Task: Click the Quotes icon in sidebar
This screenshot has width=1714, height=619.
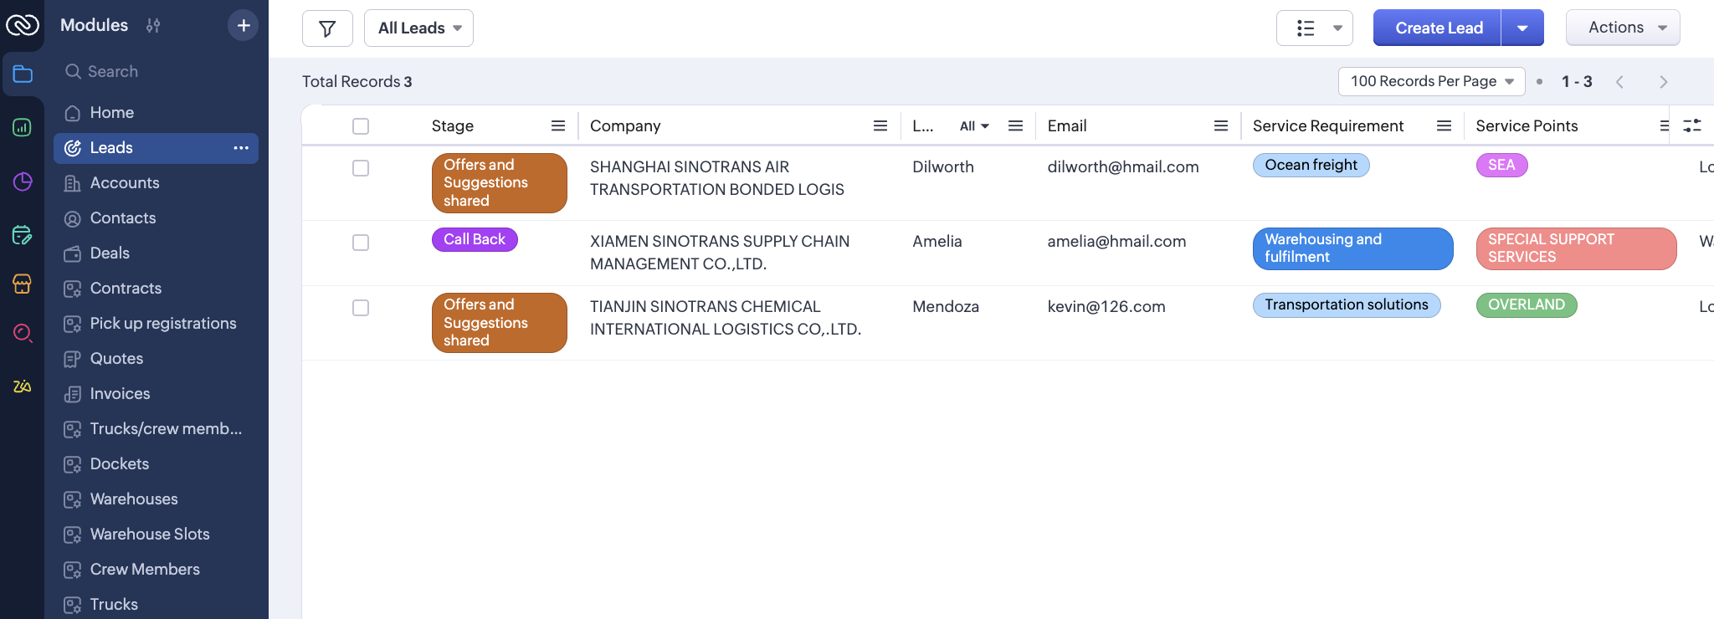Action: (73, 359)
